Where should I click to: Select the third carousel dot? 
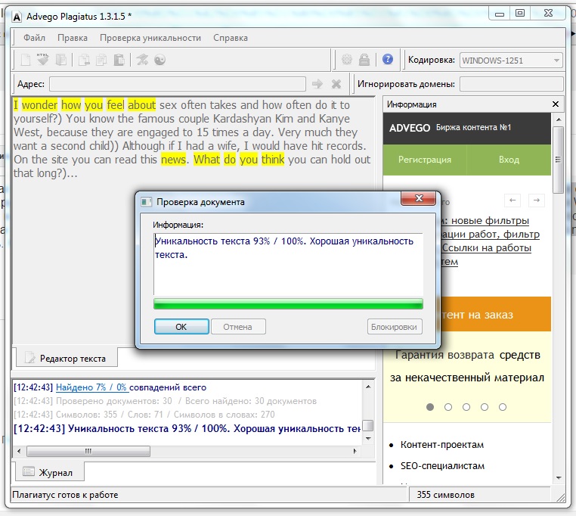click(466, 407)
